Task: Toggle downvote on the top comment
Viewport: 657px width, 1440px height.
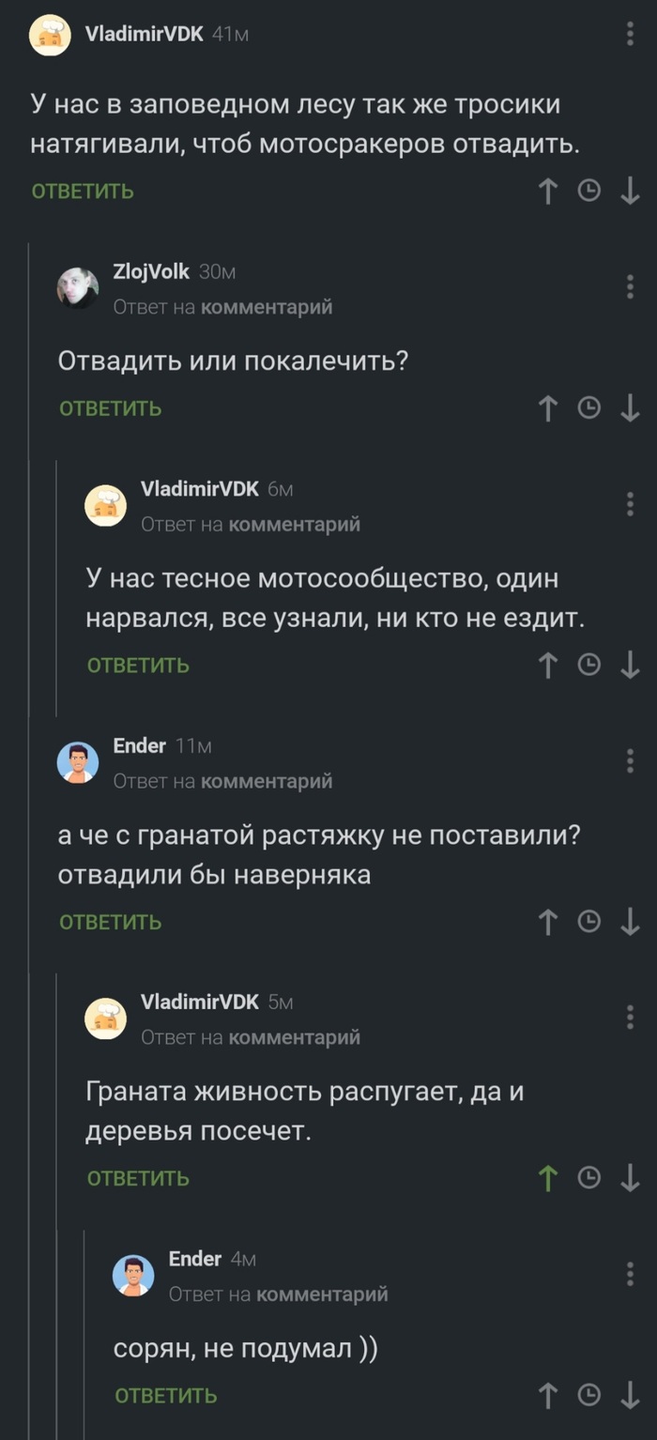Action: [x=630, y=191]
